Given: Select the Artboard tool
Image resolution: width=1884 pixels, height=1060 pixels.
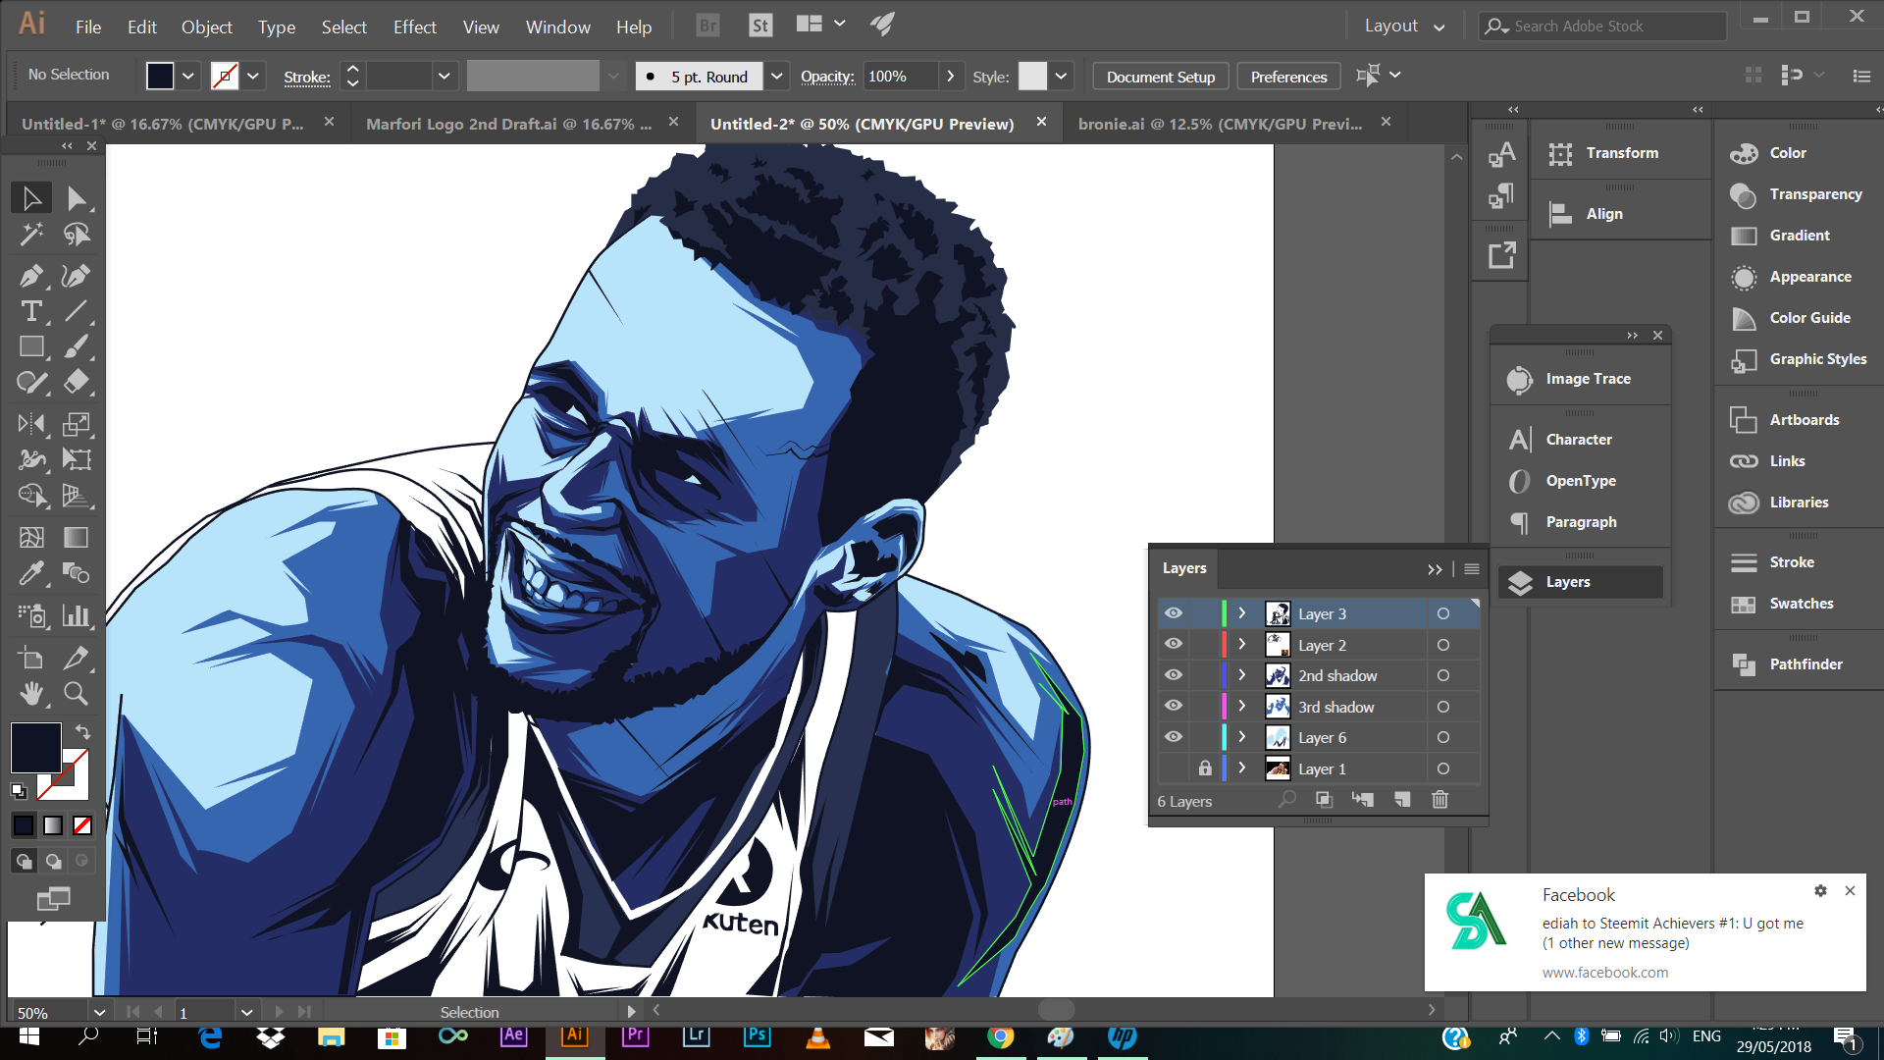Looking at the screenshot, I should pos(31,658).
